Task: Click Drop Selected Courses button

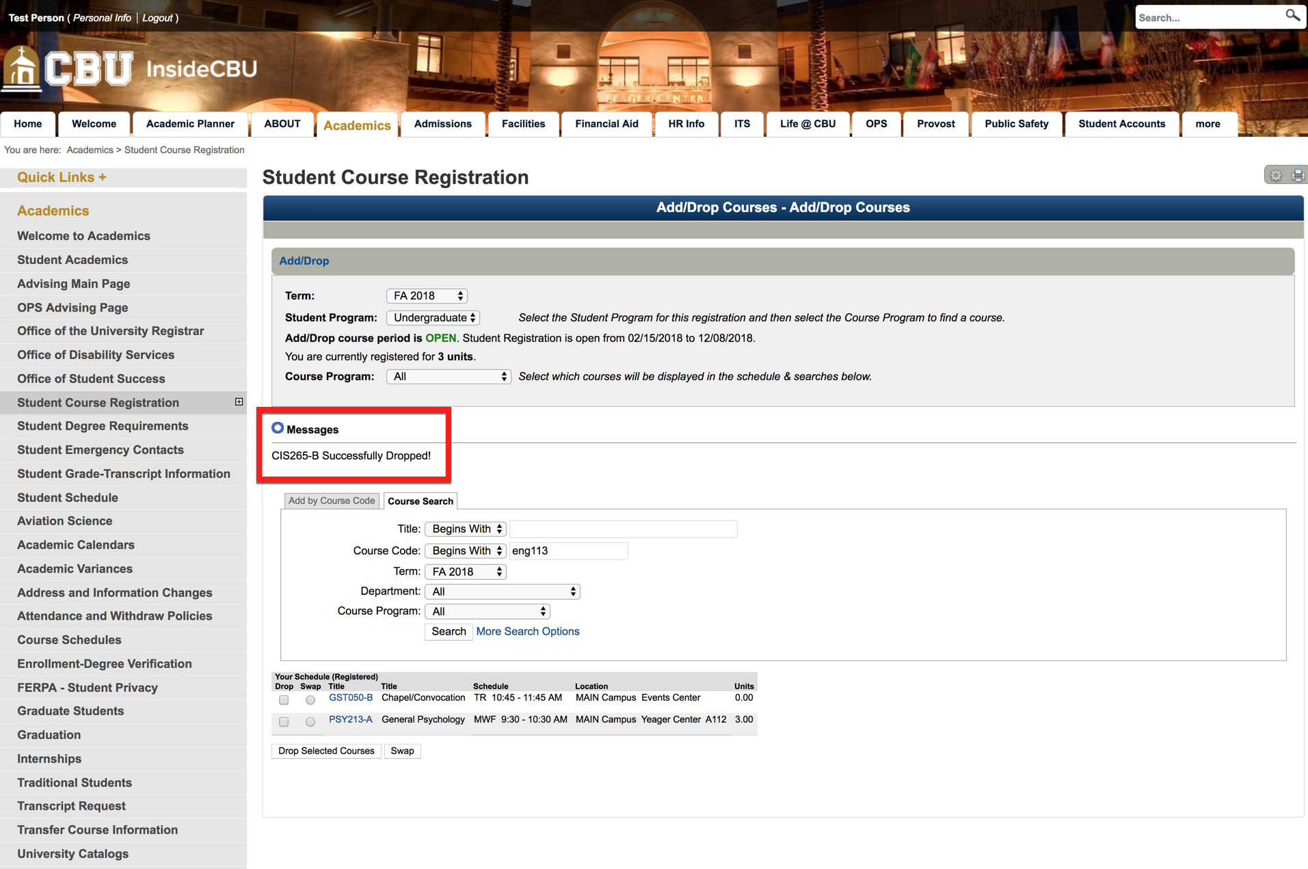Action: (326, 751)
